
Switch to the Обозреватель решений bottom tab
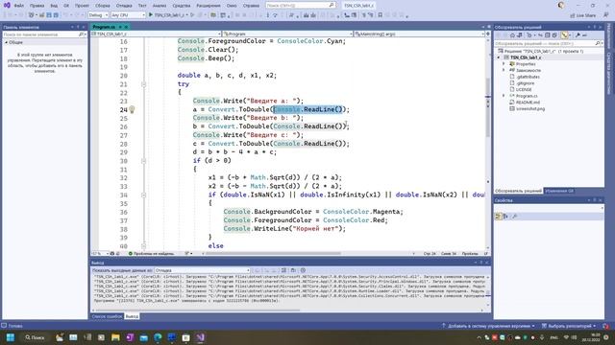pyautogui.click(x=518, y=191)
